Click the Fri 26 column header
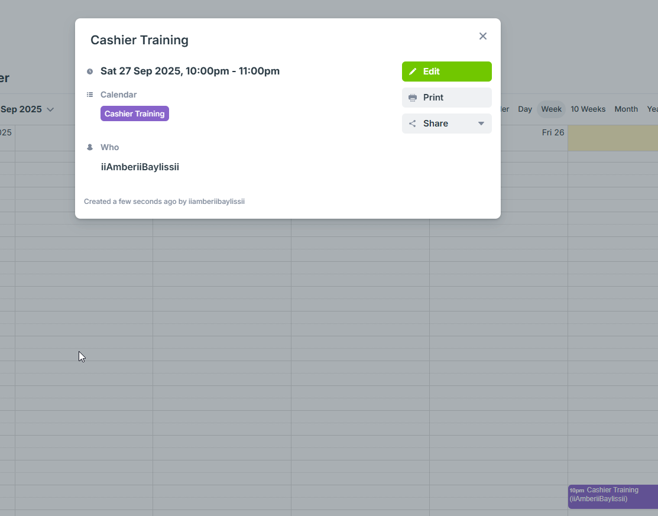The image size is (658, 516). pyautogui.click(x=553, y=132)
